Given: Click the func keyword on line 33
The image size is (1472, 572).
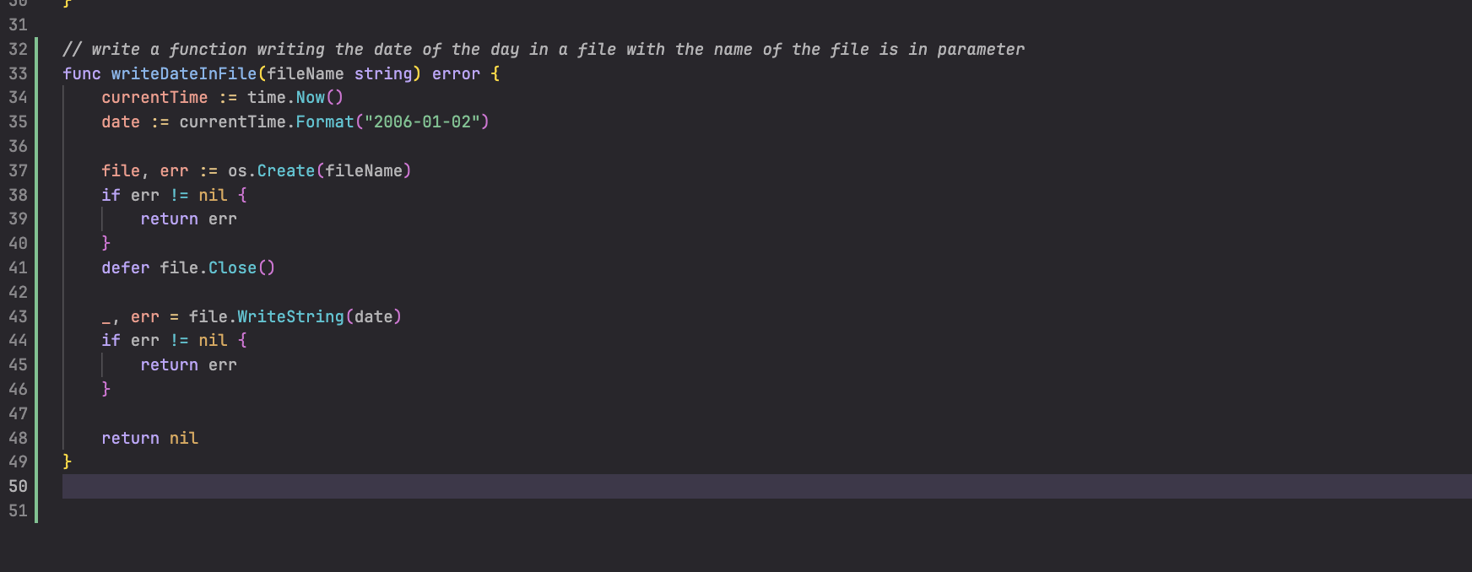Looking at the screenshot, I should click(x=81, y=73).
